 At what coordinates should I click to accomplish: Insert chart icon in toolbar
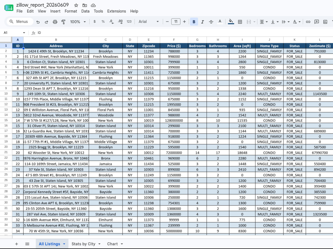(x=325, y=22)
